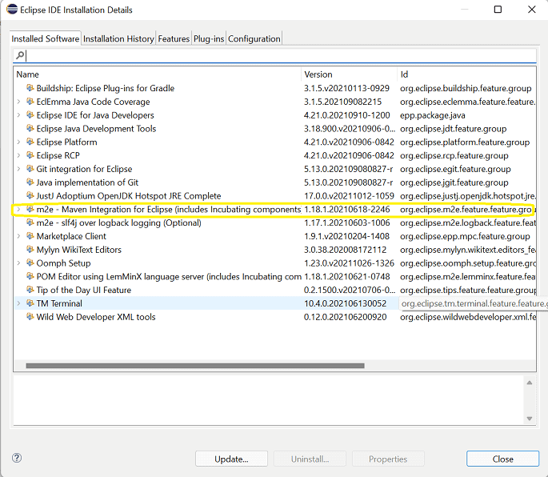Viewport: 548px width, 477px height.
Task: Expand the Eclipse IDE for Java Developers node
Action: click(18, 114)
